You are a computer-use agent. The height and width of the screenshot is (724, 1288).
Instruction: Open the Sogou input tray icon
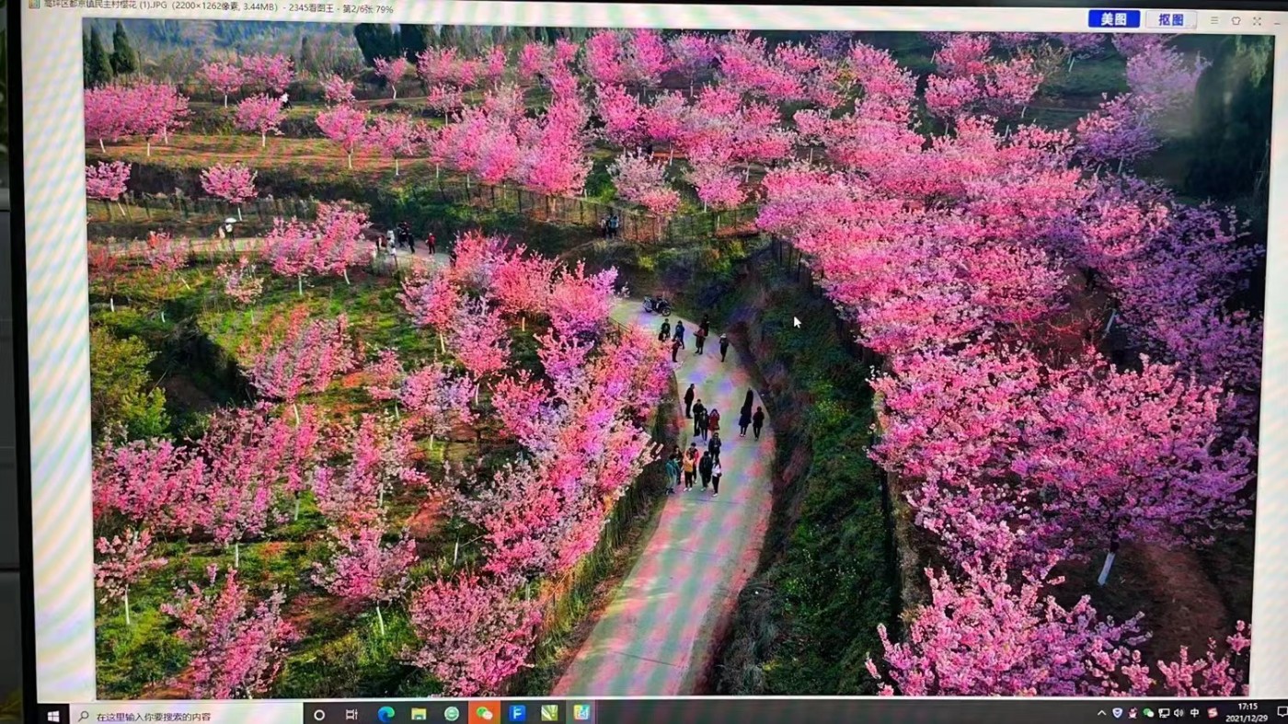pyautogui.click(x=1213, y=713)
